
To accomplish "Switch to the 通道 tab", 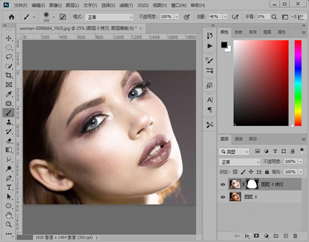I will pyautogui.click(x=238, y=139).
